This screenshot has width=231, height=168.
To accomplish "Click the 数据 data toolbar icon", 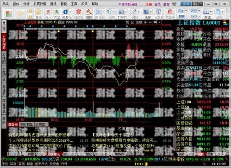I will pos(207,13).
